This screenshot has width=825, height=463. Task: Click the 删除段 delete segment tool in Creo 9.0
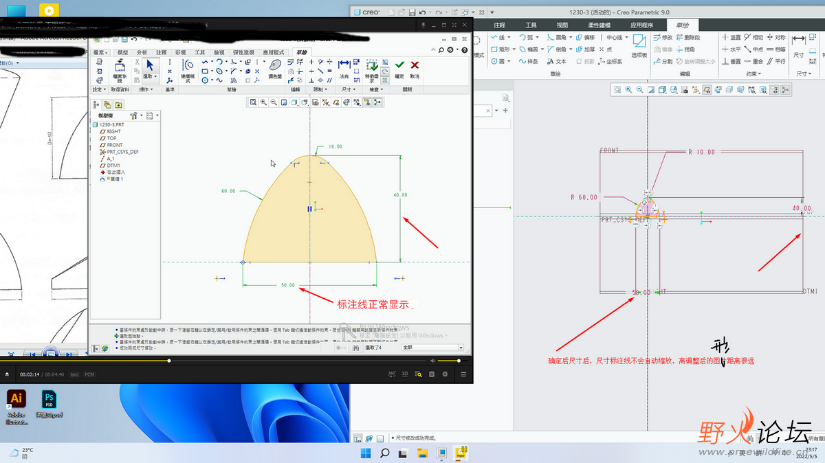(687, 37)
